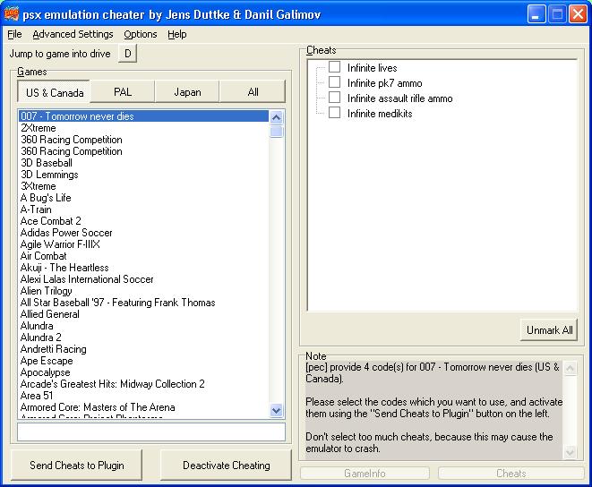
Task: Enable the Infinite lives cheat checkbox
Action: pos(334,67)
